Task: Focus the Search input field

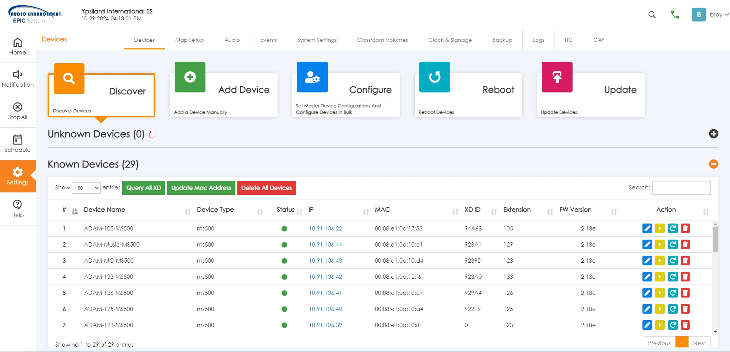Action: pos(681,188)
